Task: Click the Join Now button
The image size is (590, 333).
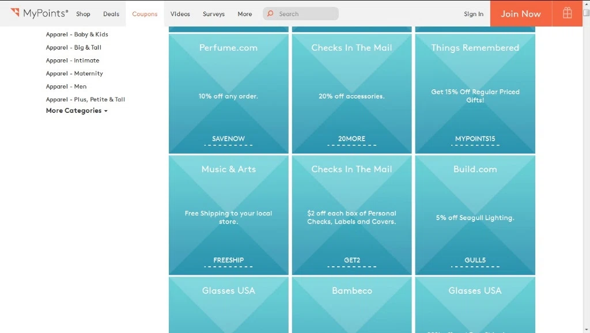Action: [x=521, y=14]
